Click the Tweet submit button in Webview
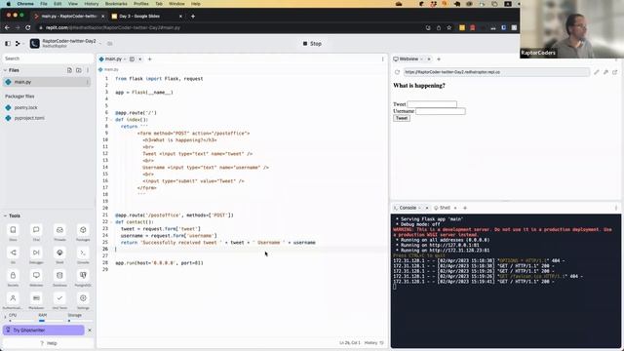The image size is (624, 351). 402,118
